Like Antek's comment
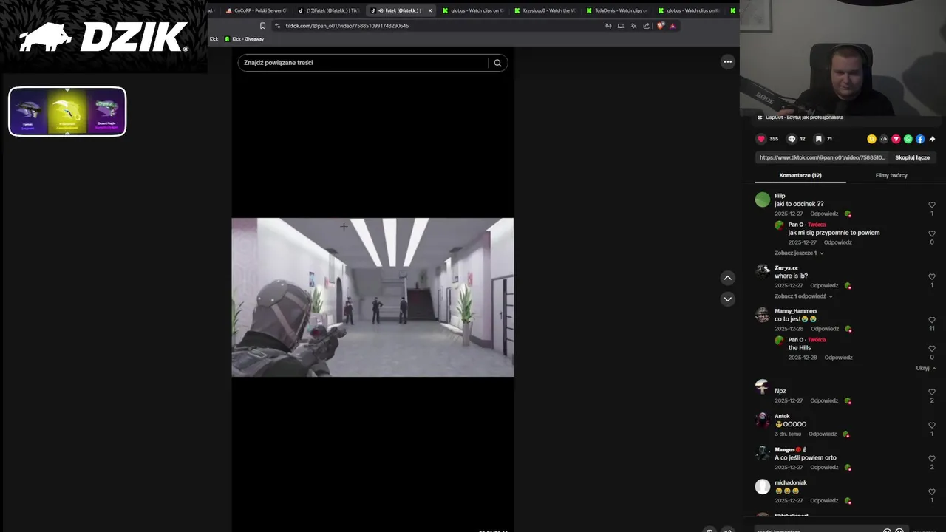 click(x=932, y=425)
